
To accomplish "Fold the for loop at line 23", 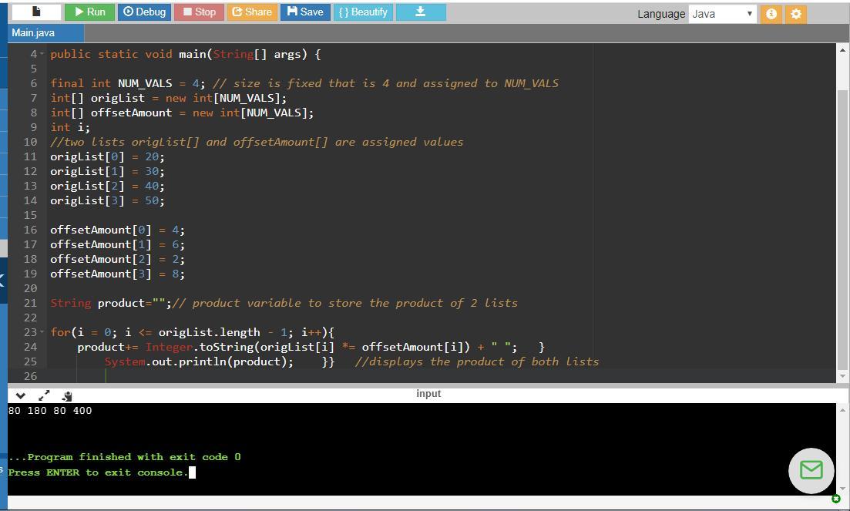I will pyautogui.click(x=42, y=332).
